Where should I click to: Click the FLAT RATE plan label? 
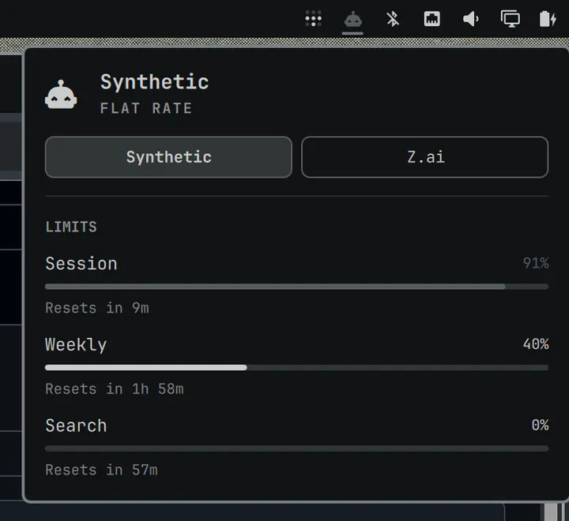pos(146,108)
